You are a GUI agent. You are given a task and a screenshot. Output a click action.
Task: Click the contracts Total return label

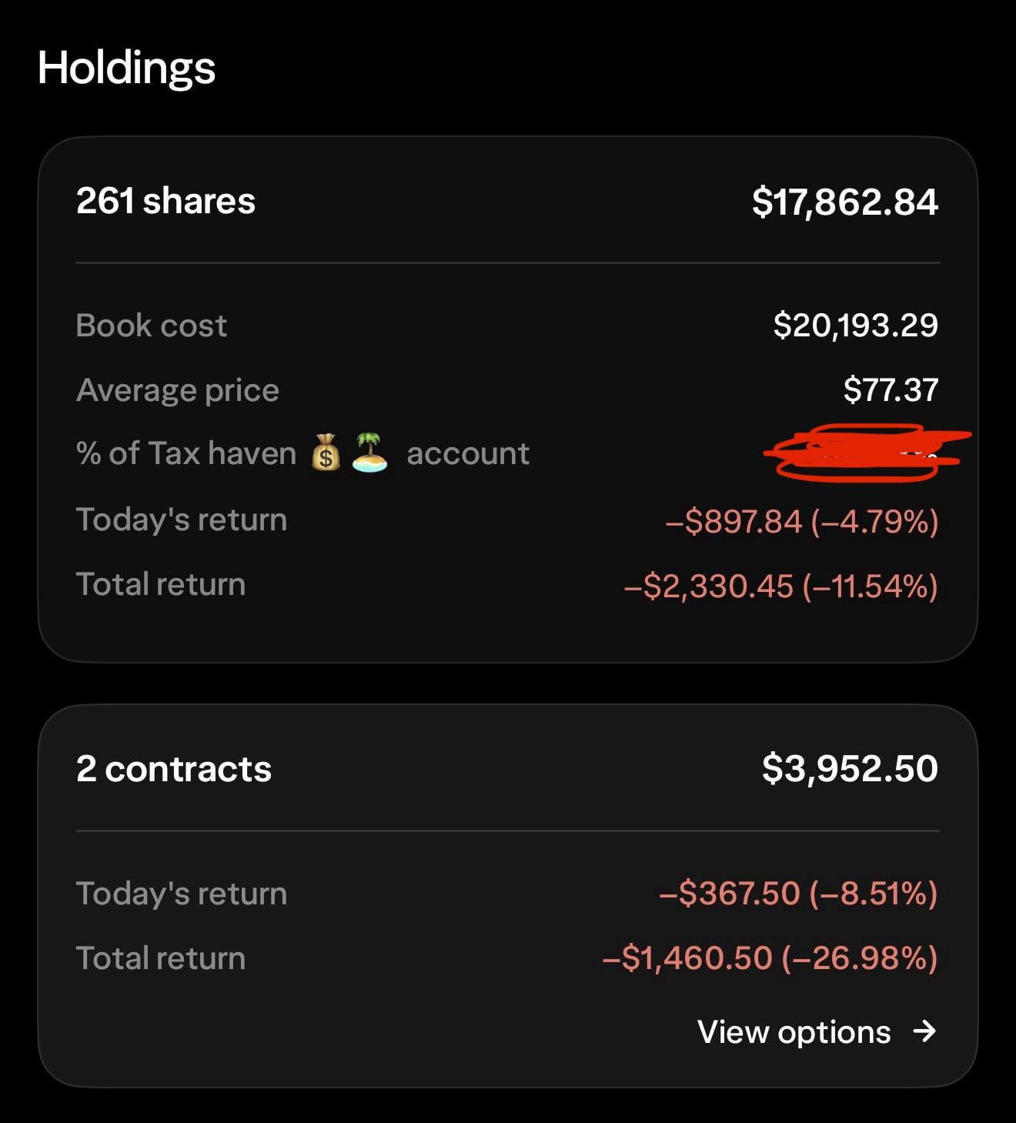tap(161, 959)
